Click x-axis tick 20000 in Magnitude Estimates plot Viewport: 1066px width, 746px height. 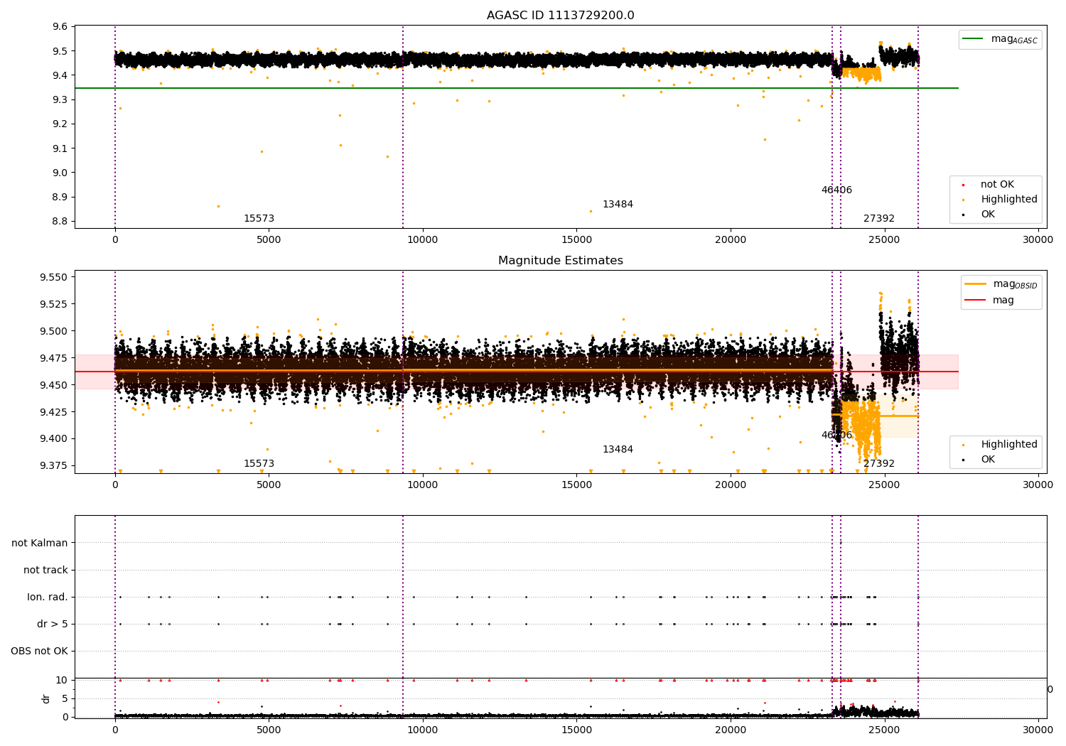pos(731,485)
